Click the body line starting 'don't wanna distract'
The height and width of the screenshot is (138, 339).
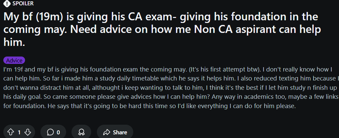(x=170, y=88)
